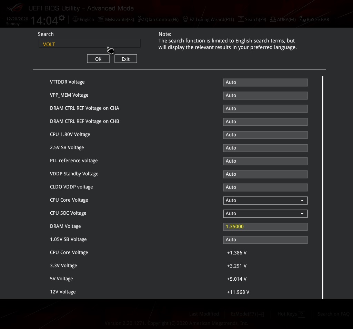This screenshot has height=329, width=353.
Task: Click the VTTDDR Voltage label
Action: [x=67, y=82]
